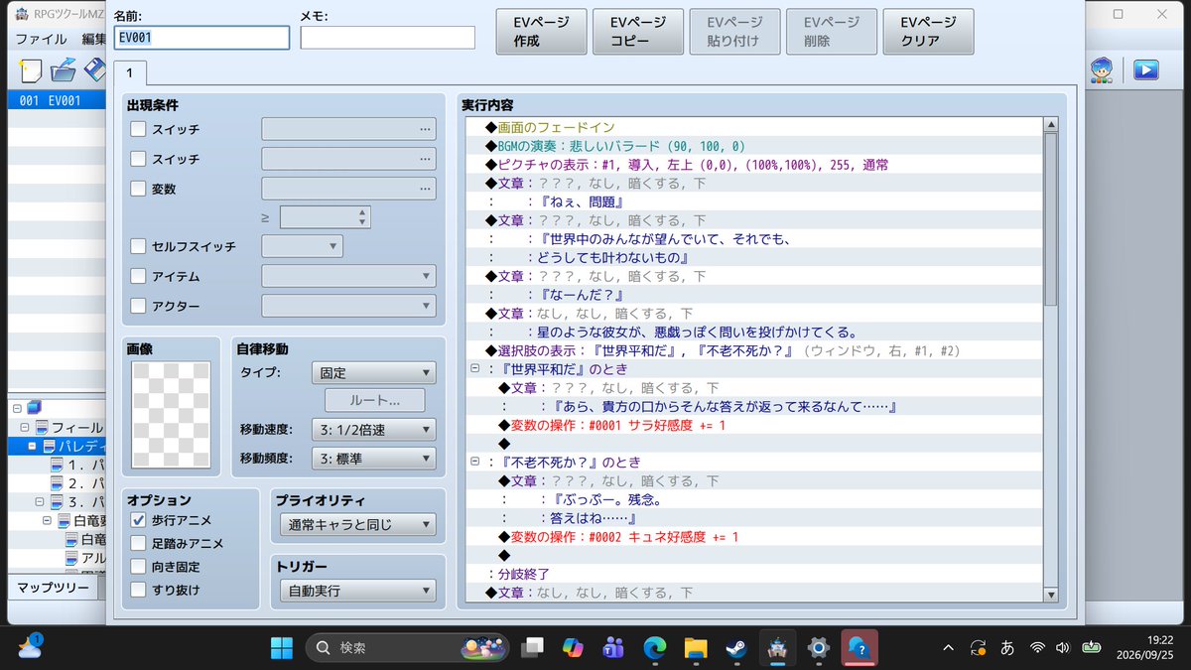Open the プライオリティ dropdown
1191x670 pixels.
coord(357,524)
